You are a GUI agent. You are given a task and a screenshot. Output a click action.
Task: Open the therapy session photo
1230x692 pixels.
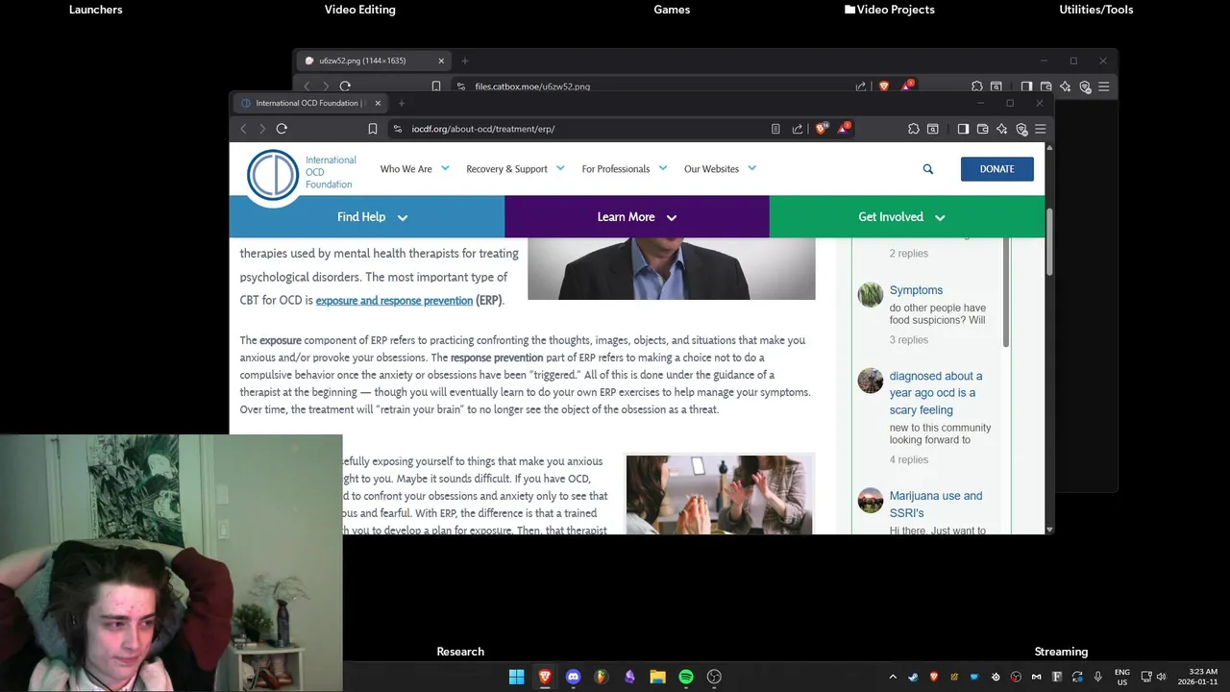point(719,495)
